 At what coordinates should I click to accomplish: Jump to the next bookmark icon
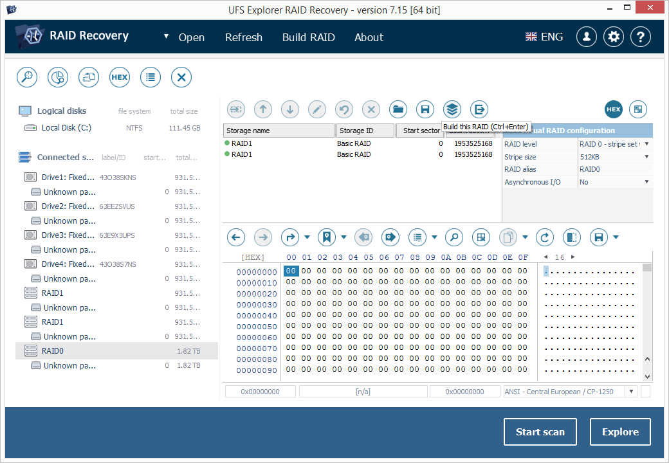(x=390, y=237)
